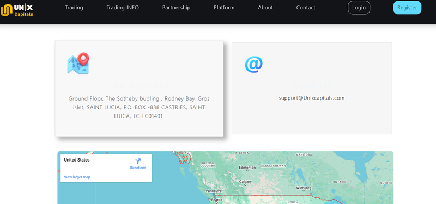Click United States title in map card
This screenshot has width=436, height=204.
[77, 160]
